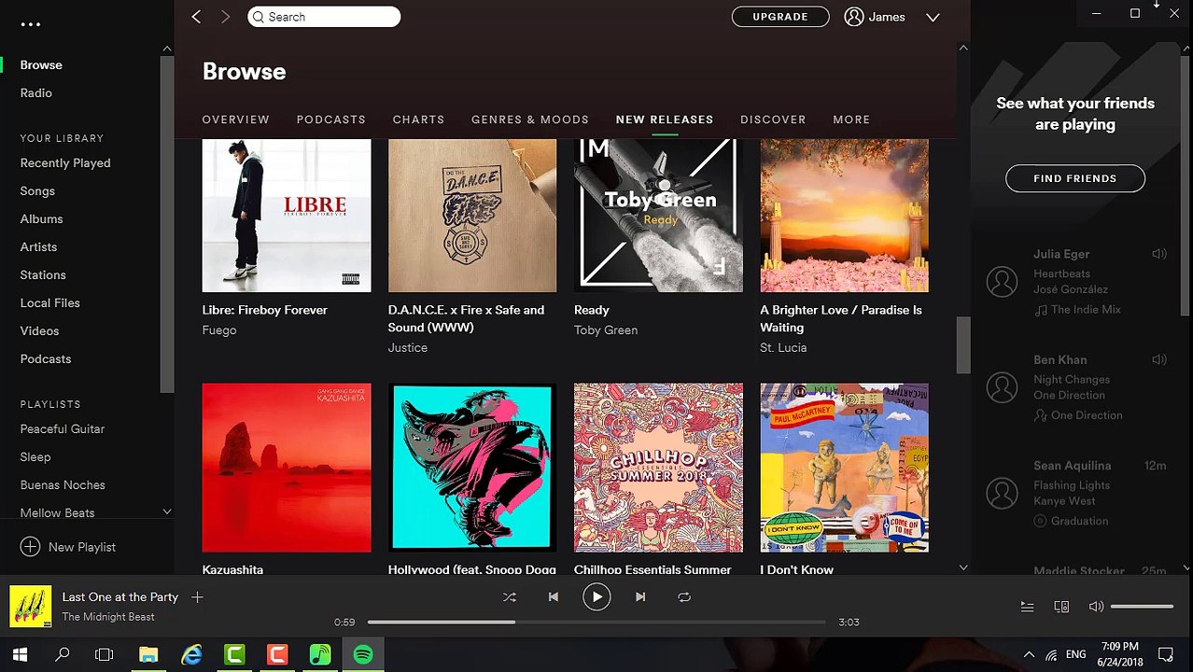This screenshot has width=1193, height=672.
Task: Open Radio in the sidebar
Action: (36, 93)
